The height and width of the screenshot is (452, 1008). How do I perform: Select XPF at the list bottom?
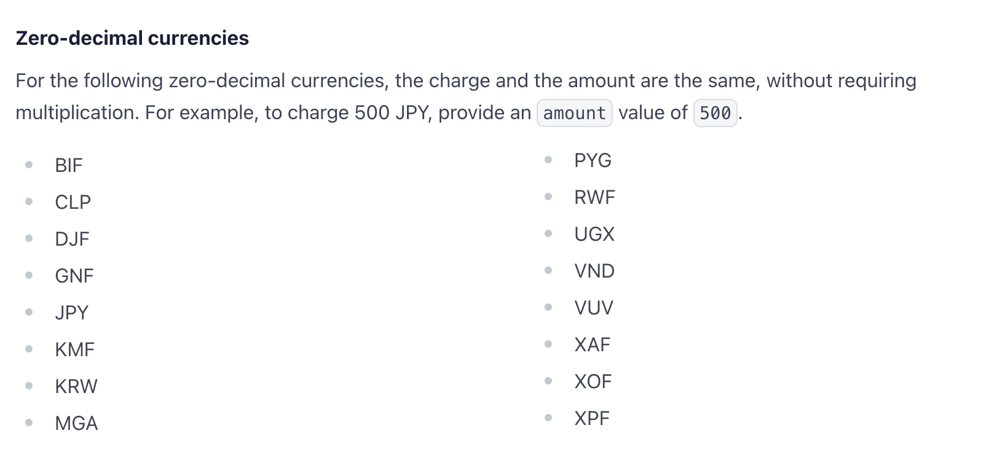pos(591,418)
